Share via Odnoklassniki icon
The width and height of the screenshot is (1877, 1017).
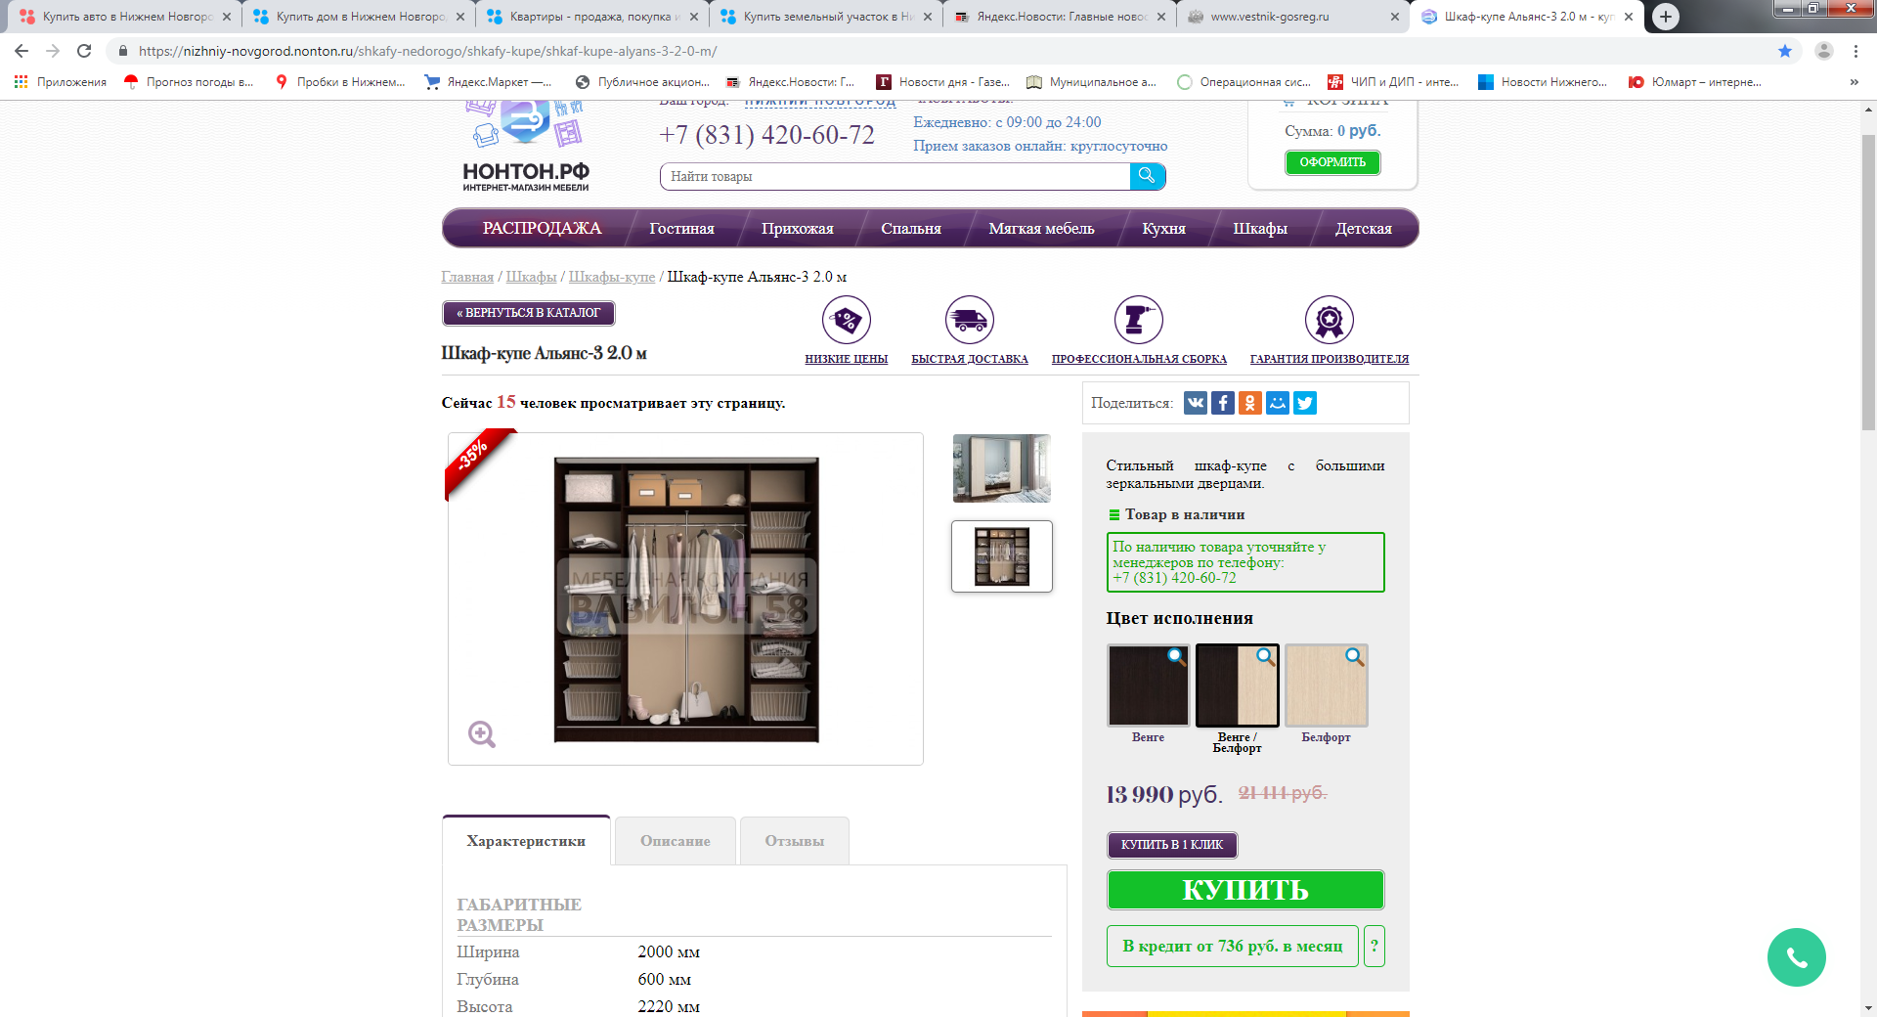pyautogui.click(x=1250, y=403)
